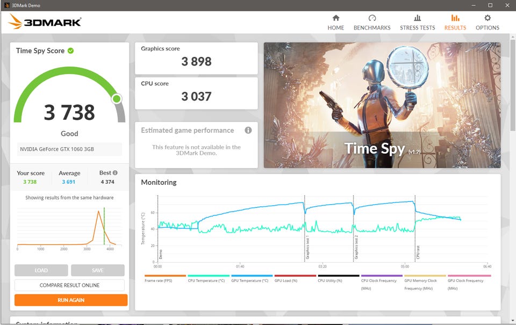Toggle the CPU Utility (%) legend series
Viewport: 516px width, 325px height.
coord(339,279)
